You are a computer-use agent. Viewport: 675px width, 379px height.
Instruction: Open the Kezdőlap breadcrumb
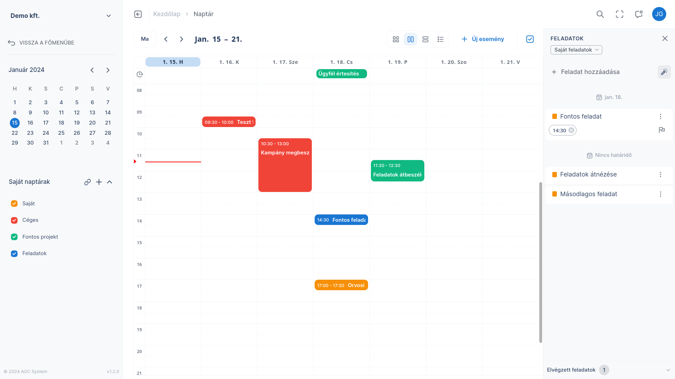[x=167, y=14]
